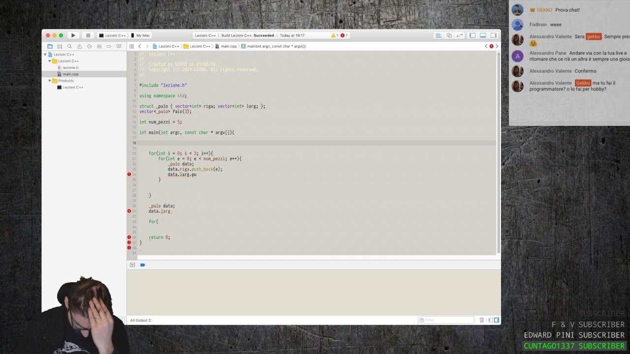Open the All Output dropdown
The image size is (630, 354).
point(140,320)
